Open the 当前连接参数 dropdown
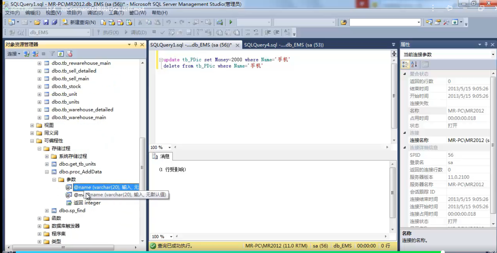Viewport: 497px width, 253px height. (x=493, y=55)
